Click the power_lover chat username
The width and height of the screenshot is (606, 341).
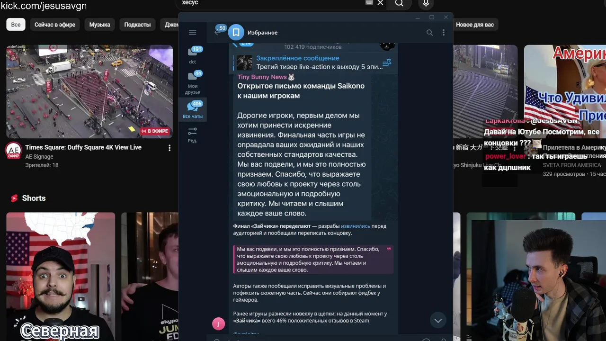(x=505, y=156)
